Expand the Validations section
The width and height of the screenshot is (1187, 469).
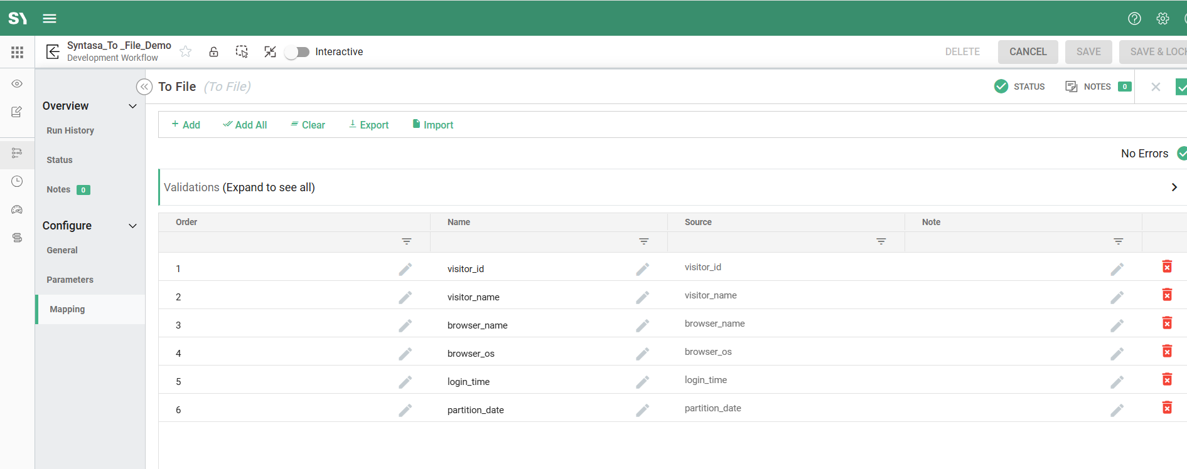coord(1174,187)
